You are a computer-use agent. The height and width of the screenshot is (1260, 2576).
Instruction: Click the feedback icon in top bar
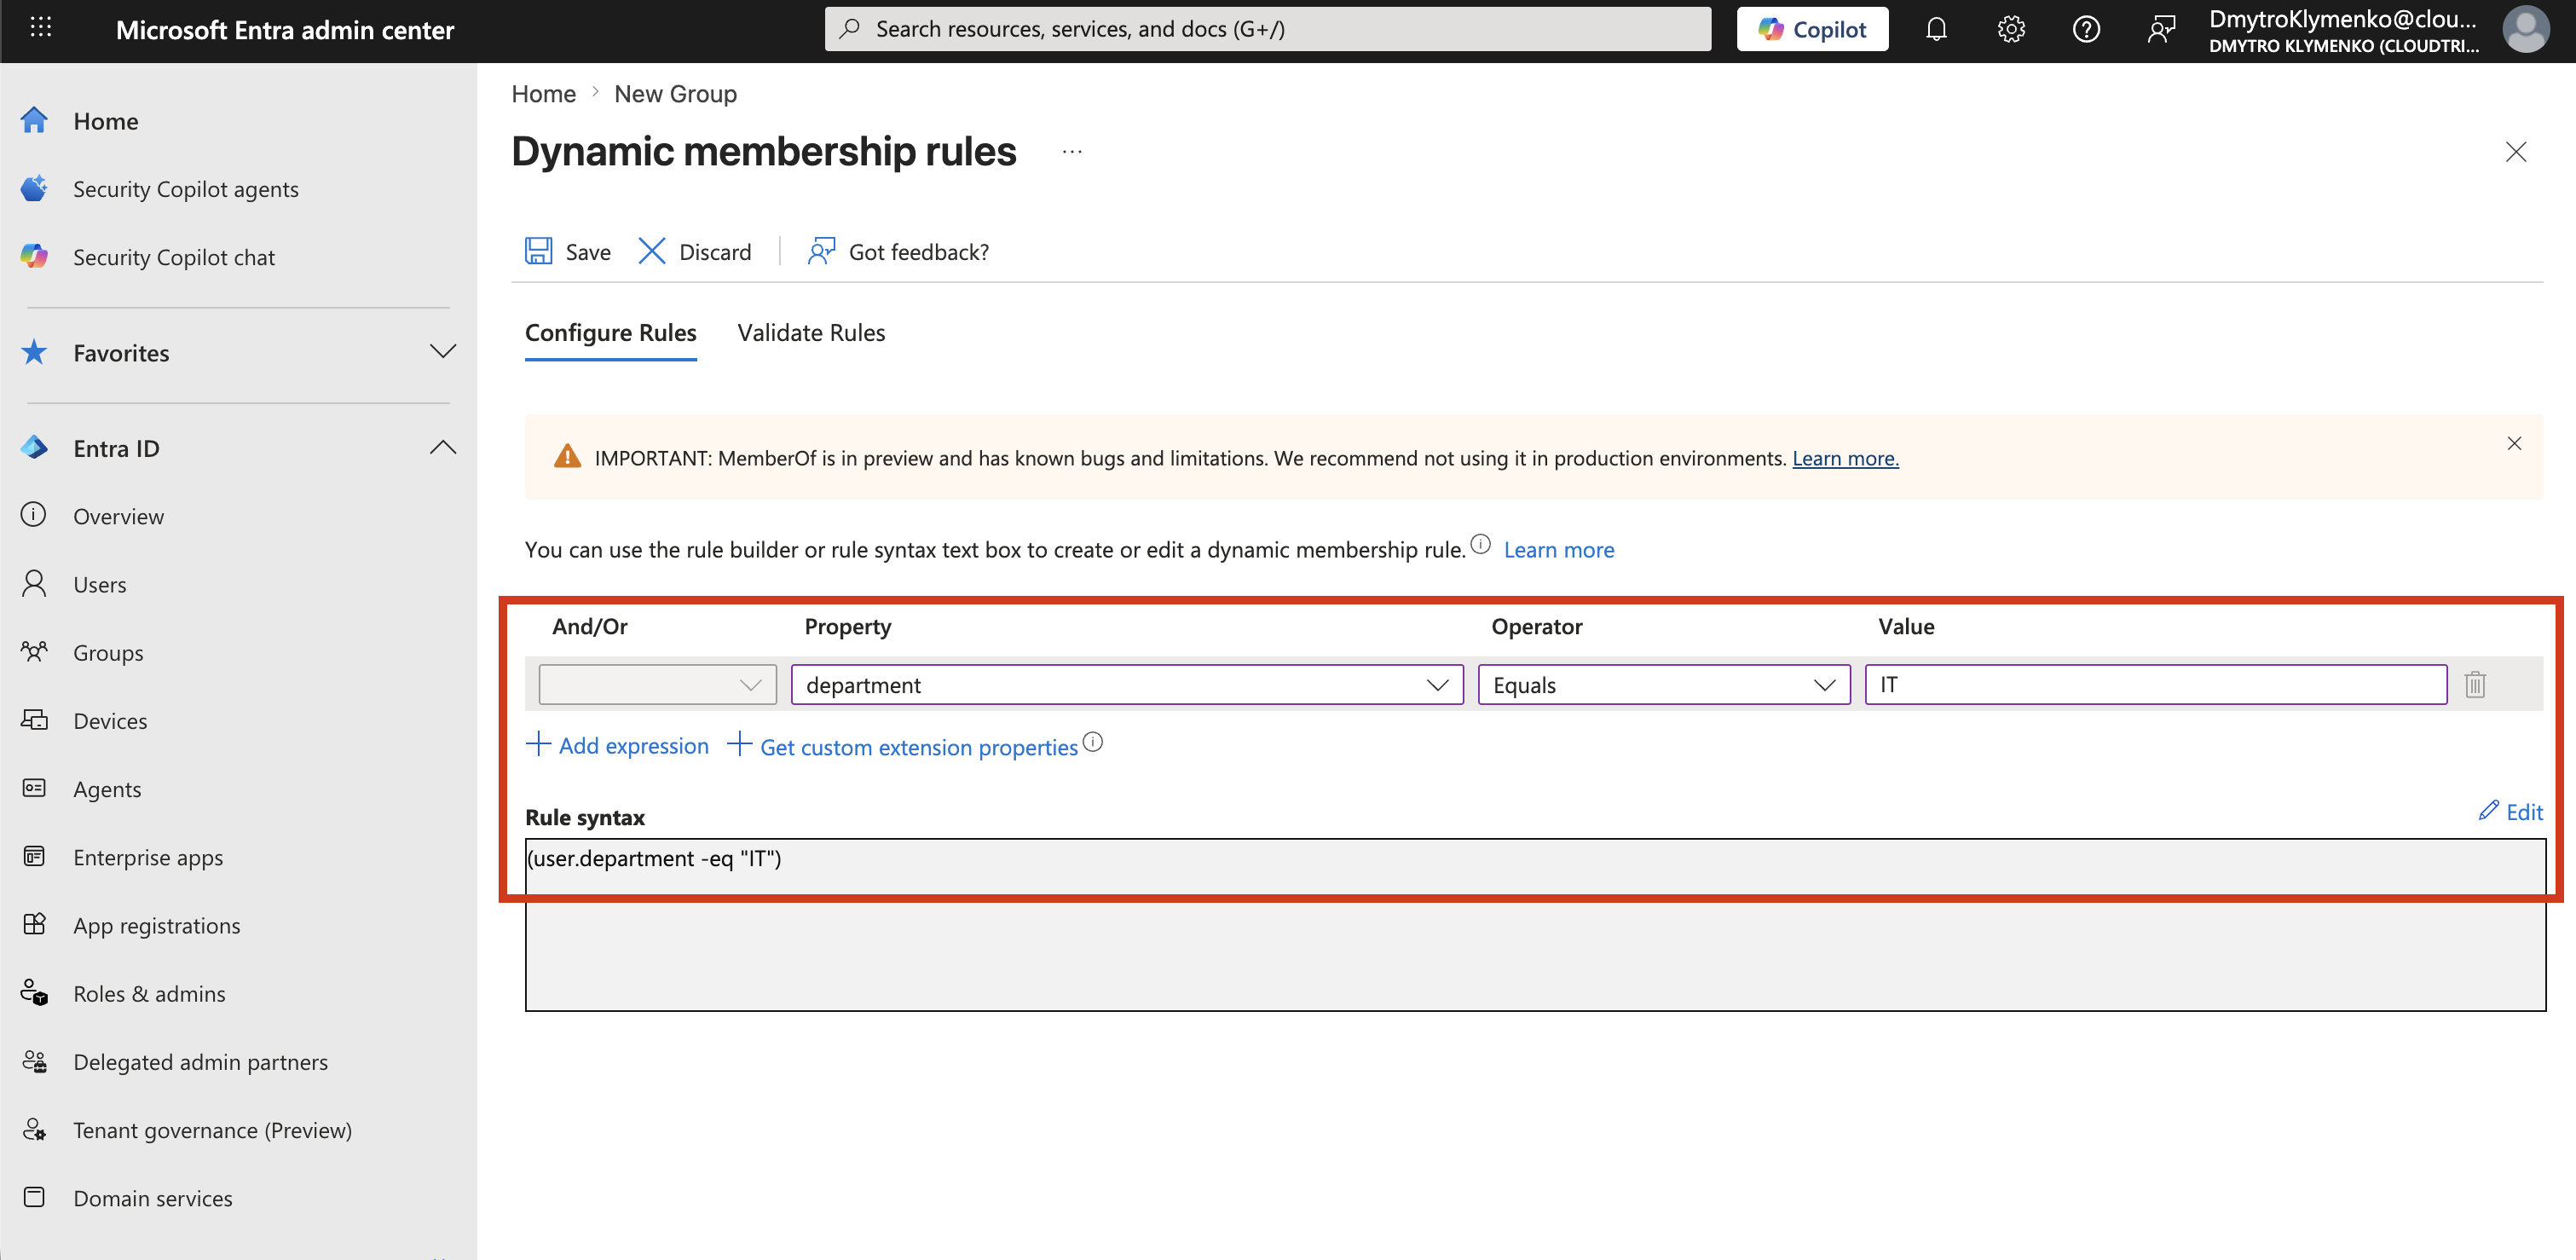click(x=2161, y=29)
